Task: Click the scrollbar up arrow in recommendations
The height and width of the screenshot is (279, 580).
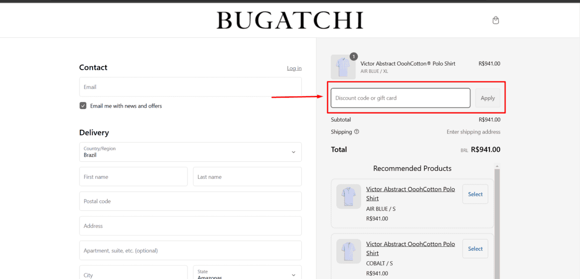Action: [x=497, y=166]
